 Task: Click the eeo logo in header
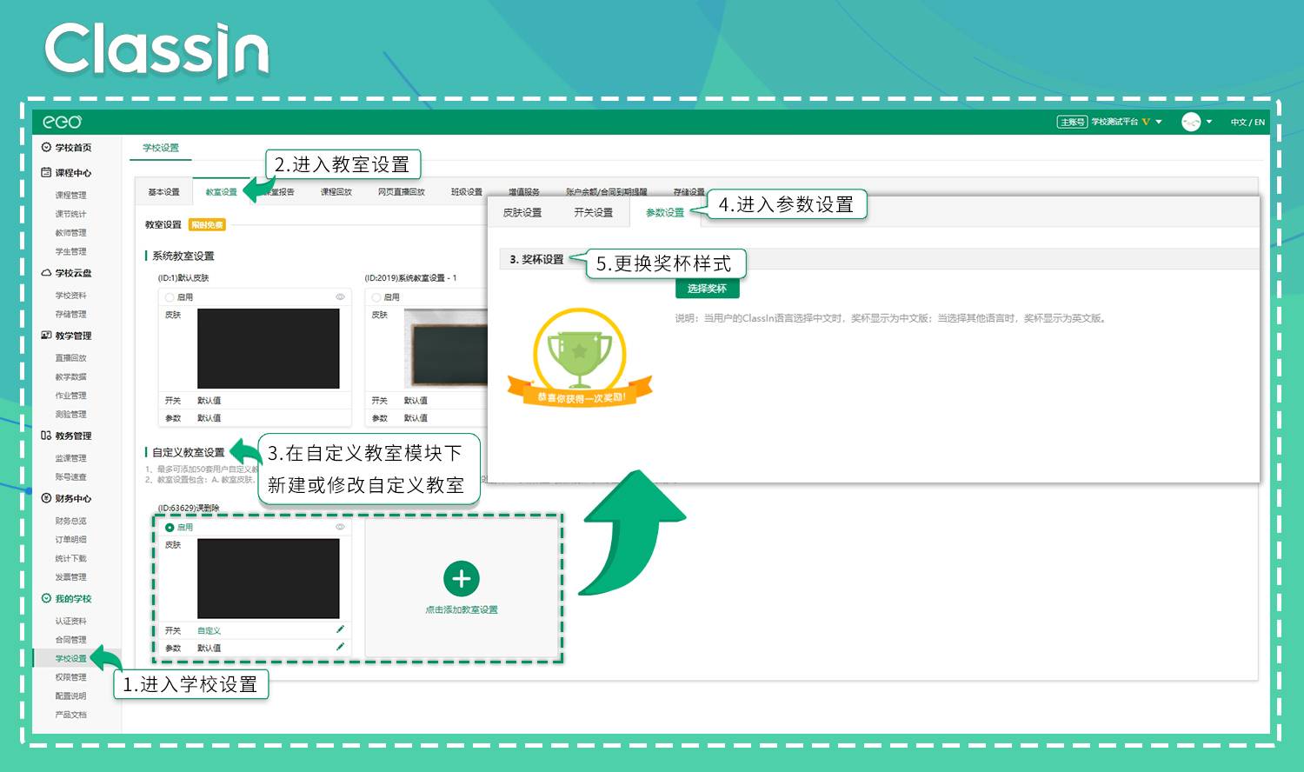point(63,122)
